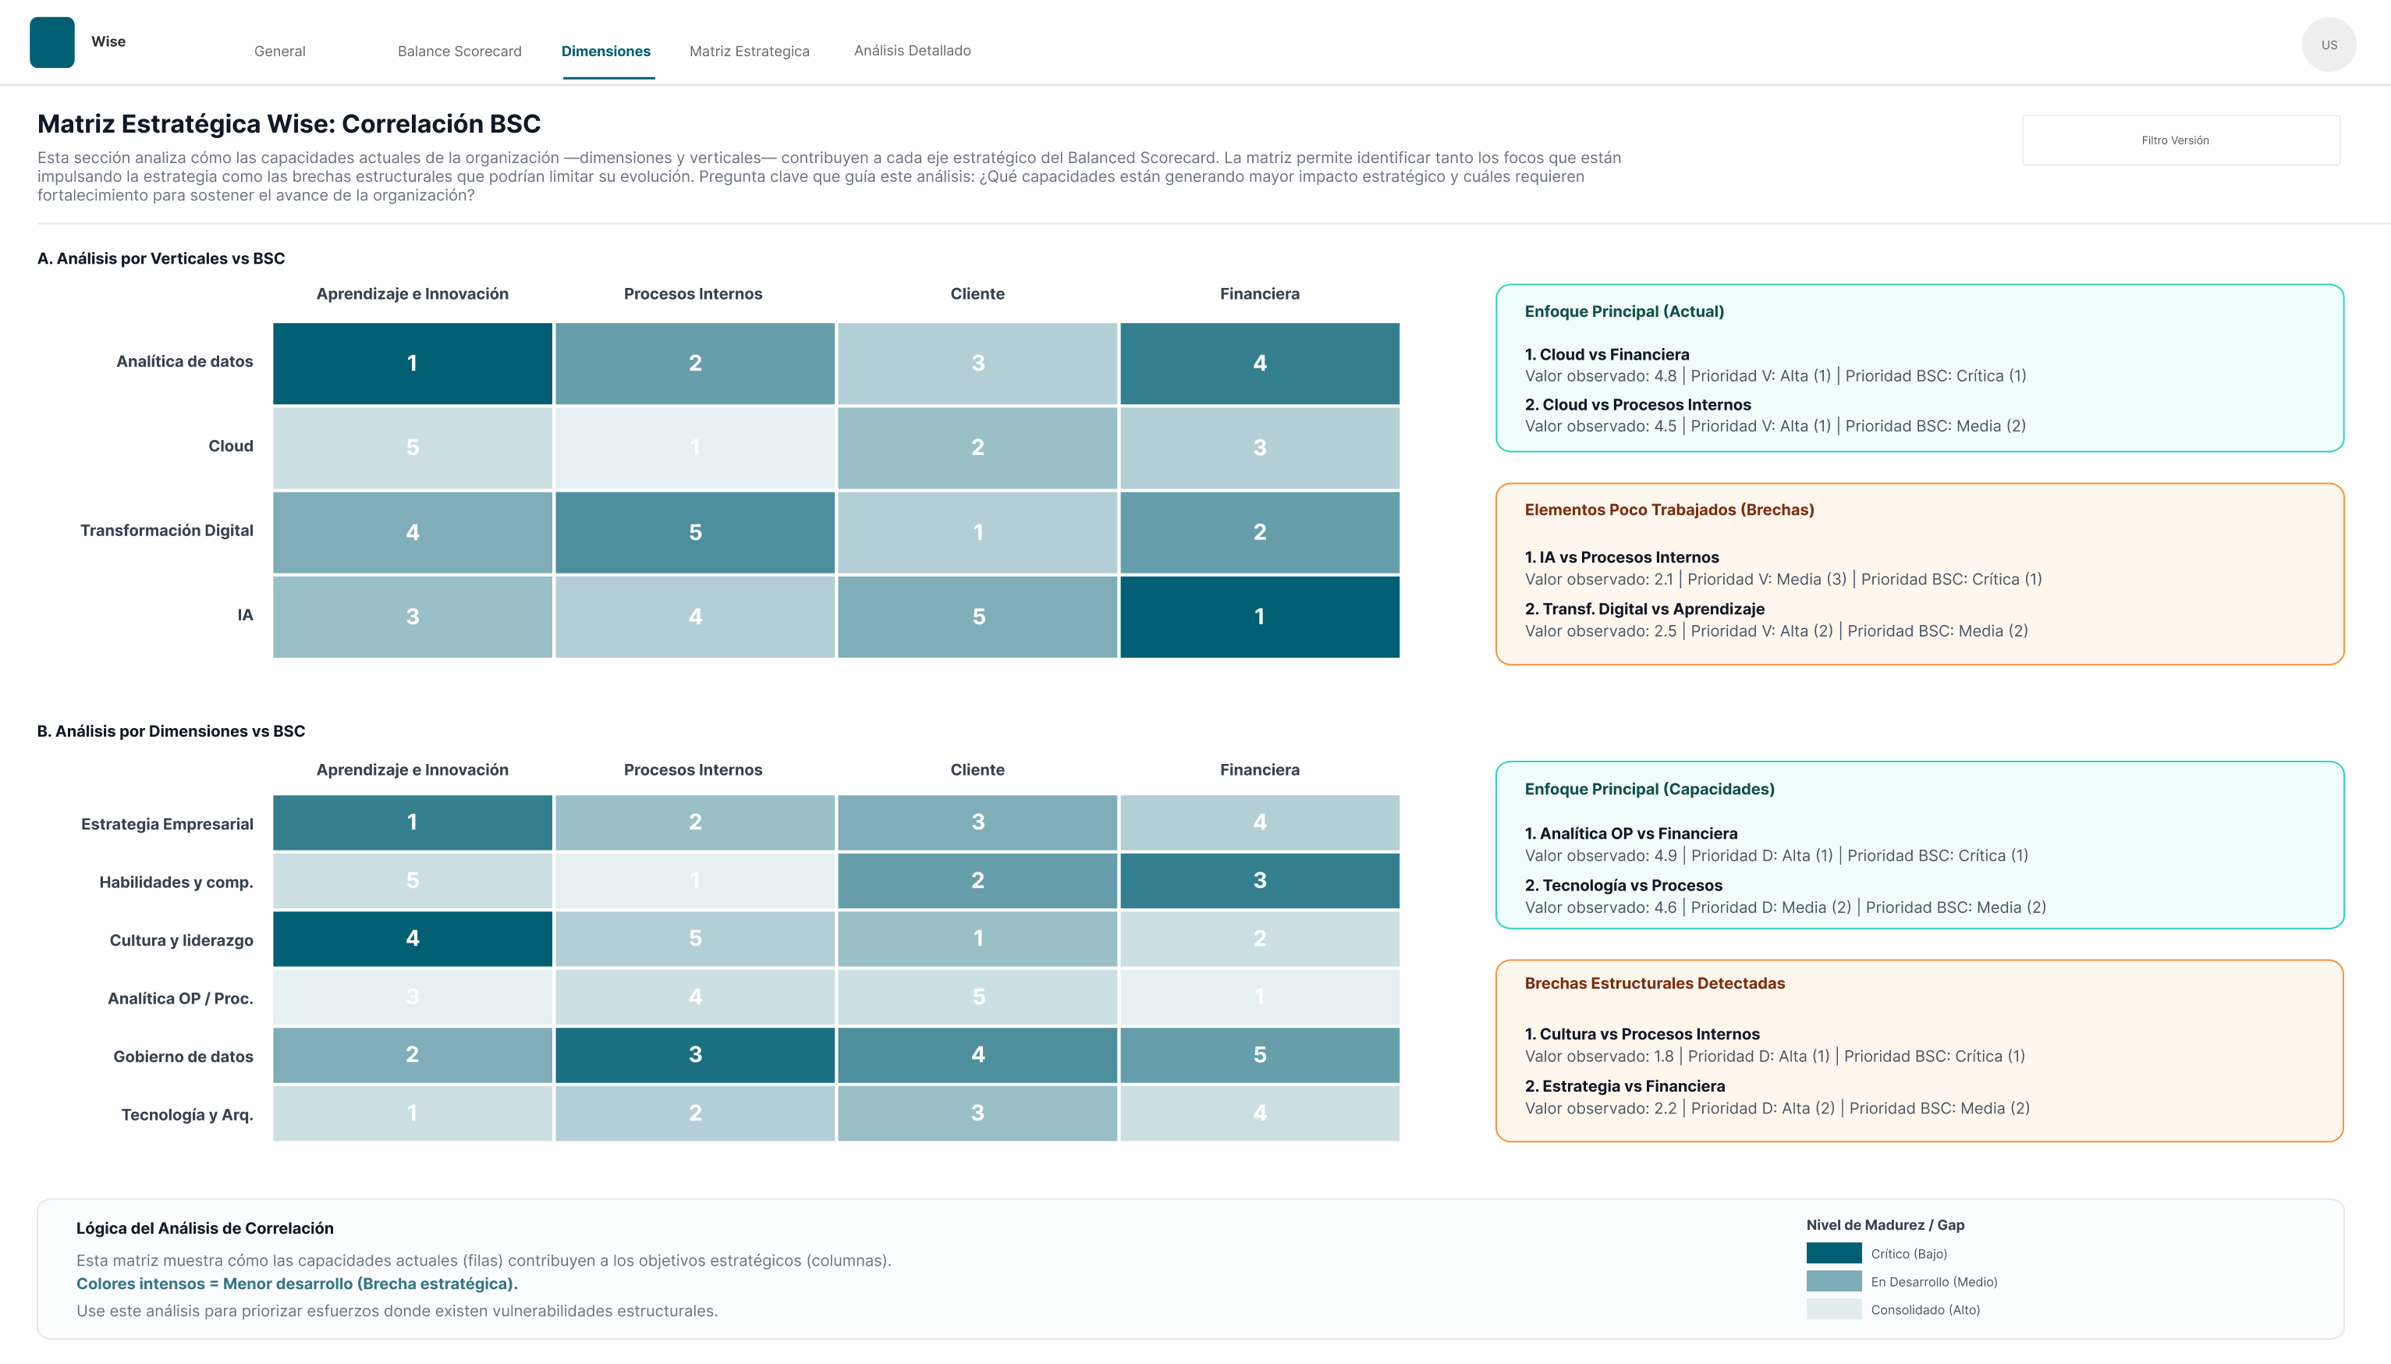Screen dimensions: 2391x1364
Task: Click Cultura vs Procesos Internos brecha entry
Action: pos(1642,1033)
